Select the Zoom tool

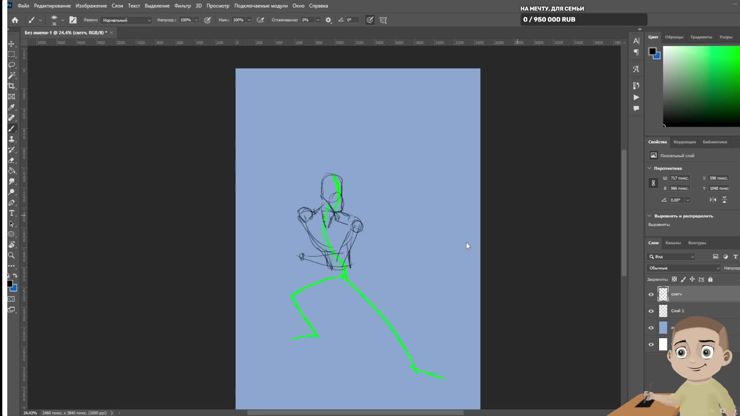coord(12,255)
